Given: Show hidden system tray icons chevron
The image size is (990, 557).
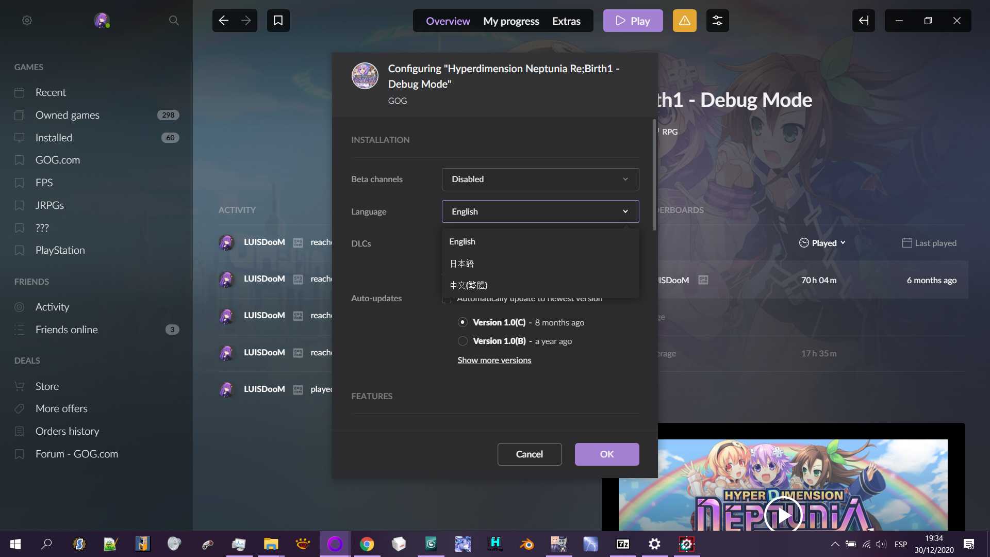Looking at the screenshot, I should click(835, 544).
